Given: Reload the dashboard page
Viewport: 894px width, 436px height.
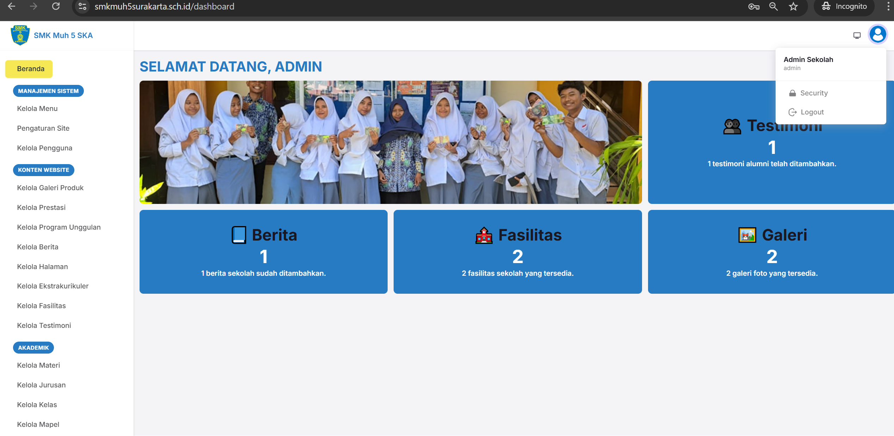Looking at the screenshot, I should click(56, 6).
